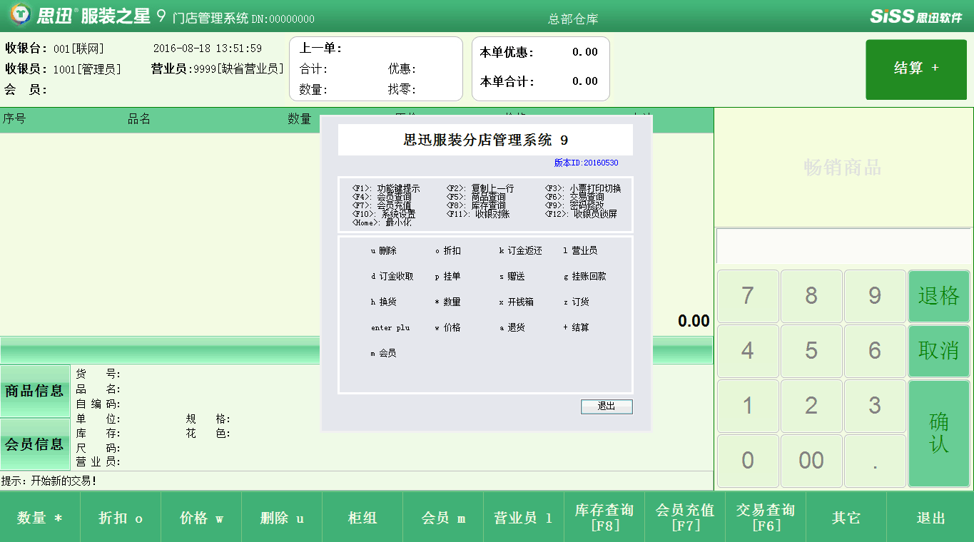Click 'm 会员' shortcut in the help dialog
Viewport: 974px width, 542px height.
coord(384,354)
